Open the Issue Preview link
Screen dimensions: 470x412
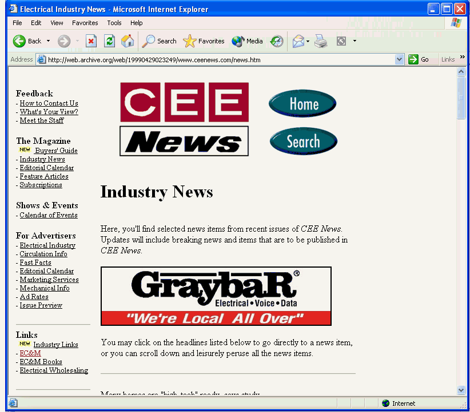pyautogui.click(x=41, y=305)
